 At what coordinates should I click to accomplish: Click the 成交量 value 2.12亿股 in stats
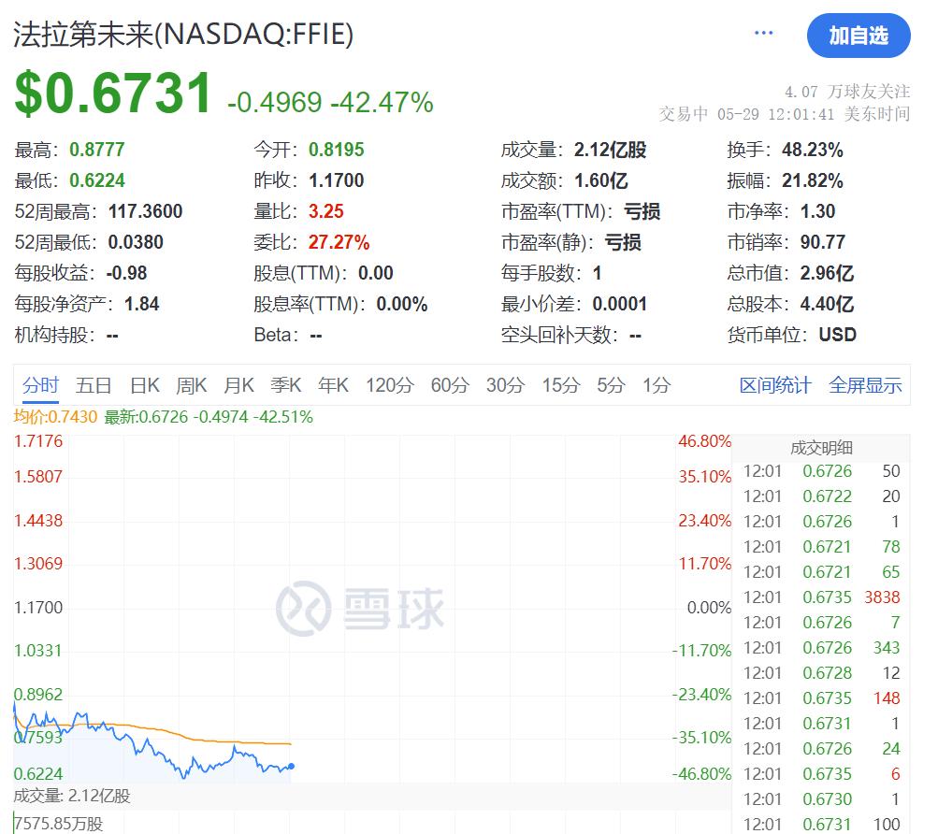(610, 150)
